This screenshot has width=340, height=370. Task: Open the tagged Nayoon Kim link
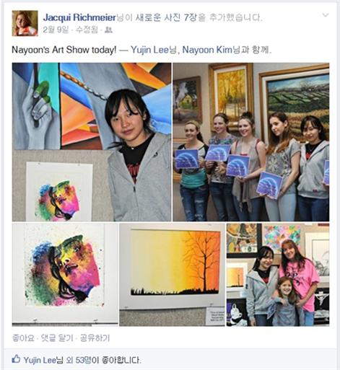[x=207, y=50]
